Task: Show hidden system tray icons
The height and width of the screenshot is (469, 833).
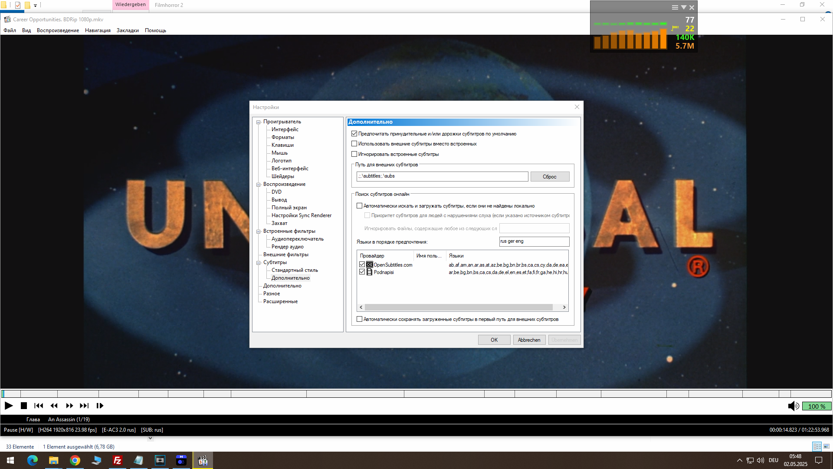Action: [739, 460]
